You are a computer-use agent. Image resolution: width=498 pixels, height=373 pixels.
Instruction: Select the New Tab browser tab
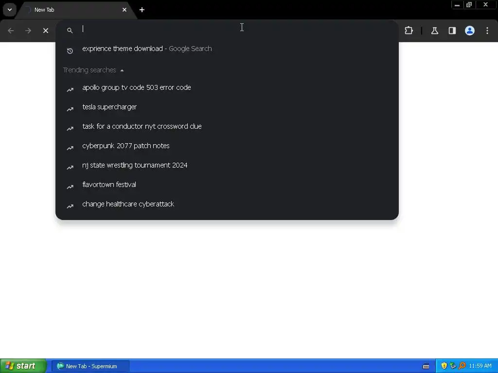click(x=75, y=10)
